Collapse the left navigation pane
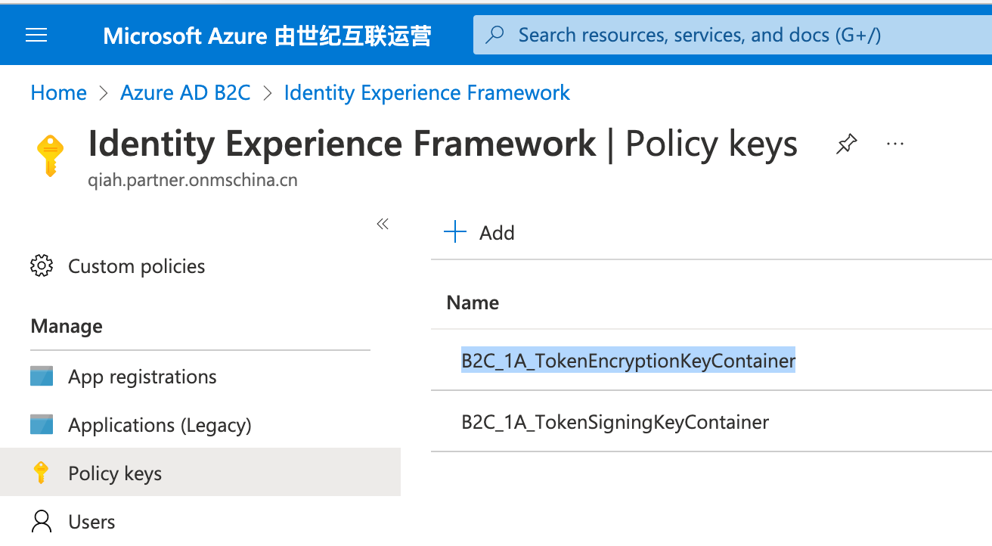This screenshot has height=546, width=992. (x=382, y=224)
